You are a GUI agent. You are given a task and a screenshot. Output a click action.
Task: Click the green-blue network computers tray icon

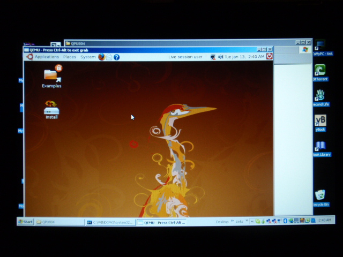tap(290, 221)
